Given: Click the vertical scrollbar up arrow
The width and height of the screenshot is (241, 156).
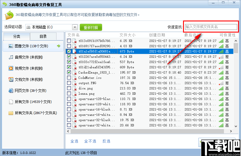Looking at the screenshot, I should 236,41.
